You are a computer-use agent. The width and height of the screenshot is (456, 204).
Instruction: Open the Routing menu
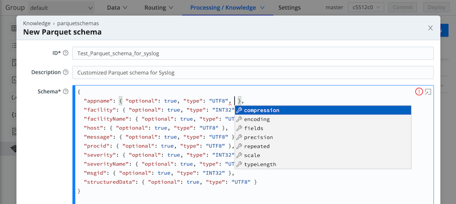[x=159, y=8]
